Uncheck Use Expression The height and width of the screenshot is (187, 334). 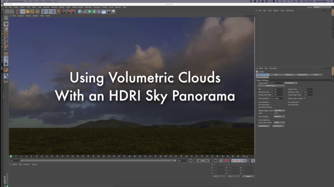point(304,102)
